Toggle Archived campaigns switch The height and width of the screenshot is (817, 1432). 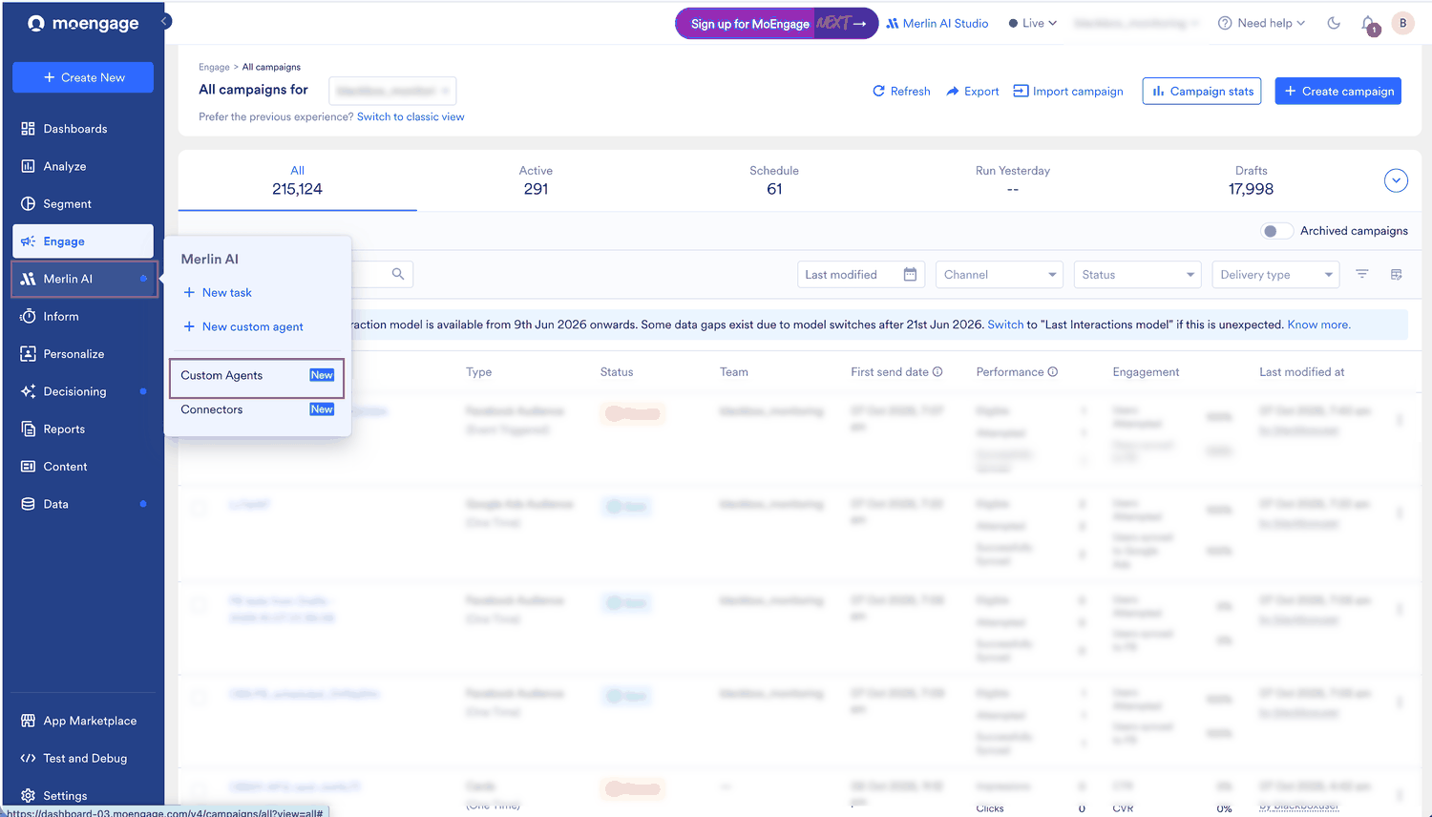click(1276, 231)
